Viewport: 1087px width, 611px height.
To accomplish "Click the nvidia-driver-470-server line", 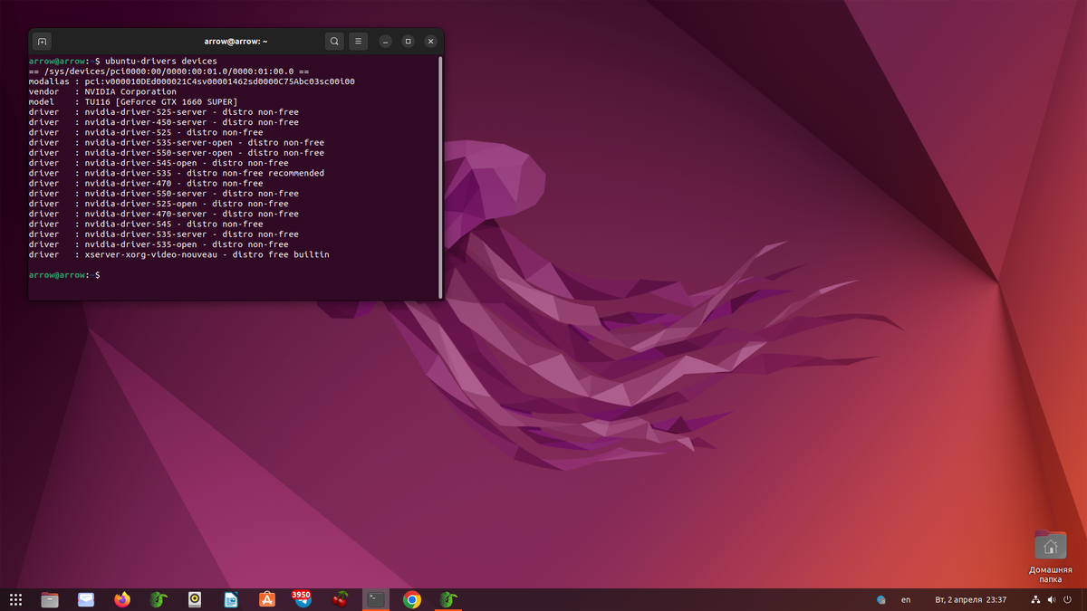I will click(x=164, y=214).
